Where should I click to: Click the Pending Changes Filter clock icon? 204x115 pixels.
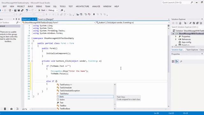(x=185, y=23)
